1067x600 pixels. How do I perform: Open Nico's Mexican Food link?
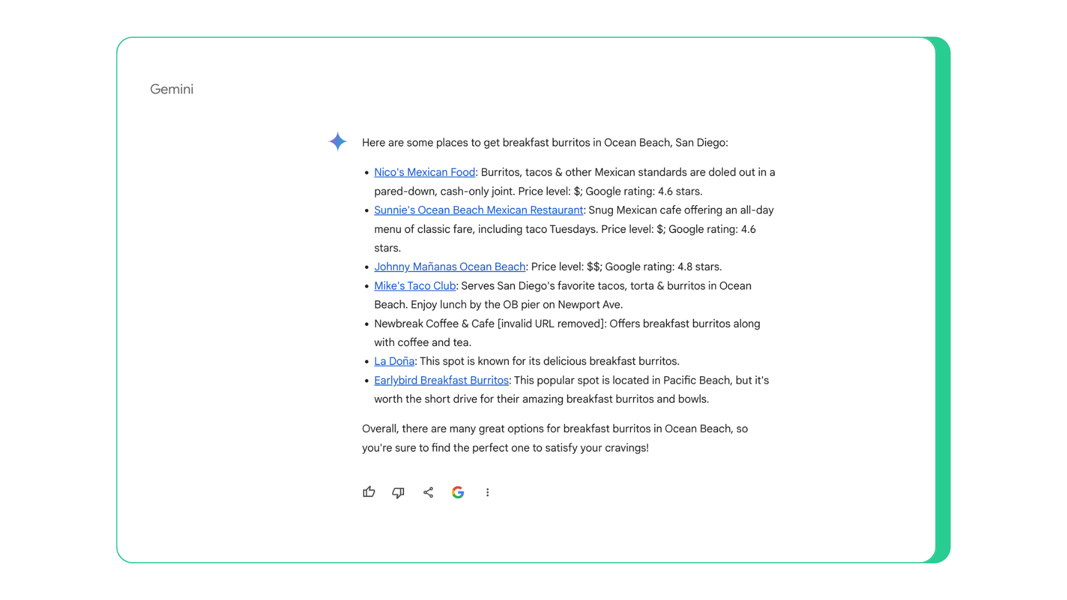[425, 172]
